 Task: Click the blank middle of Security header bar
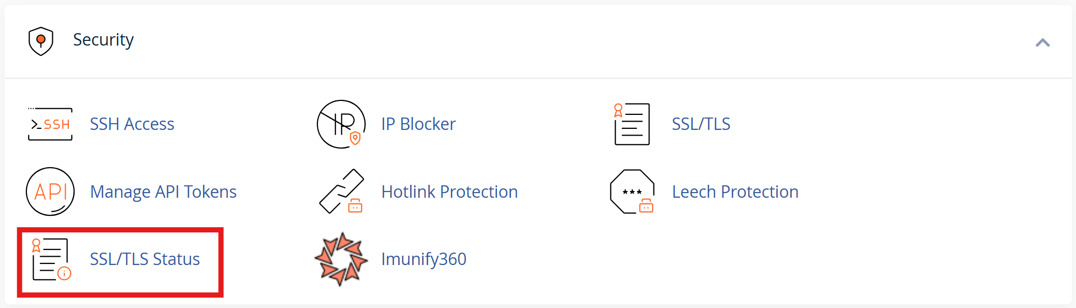[x=539, y=41]
